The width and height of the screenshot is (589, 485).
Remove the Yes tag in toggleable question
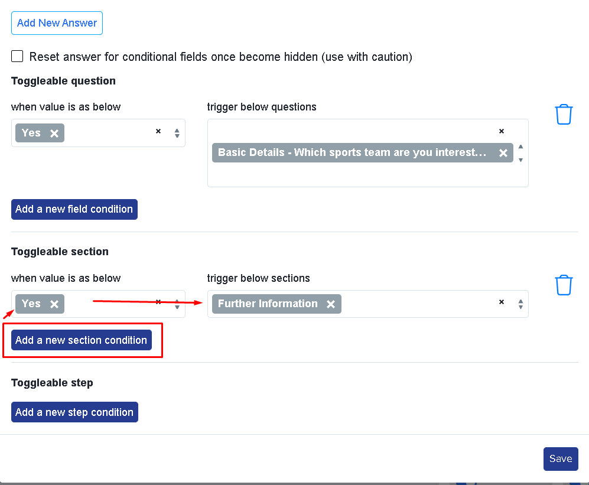point(54,134)
